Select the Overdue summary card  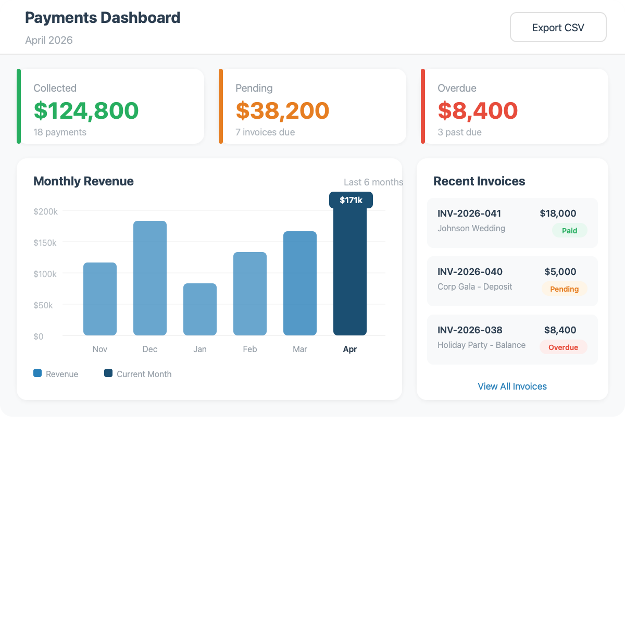[x=514, y=106]
